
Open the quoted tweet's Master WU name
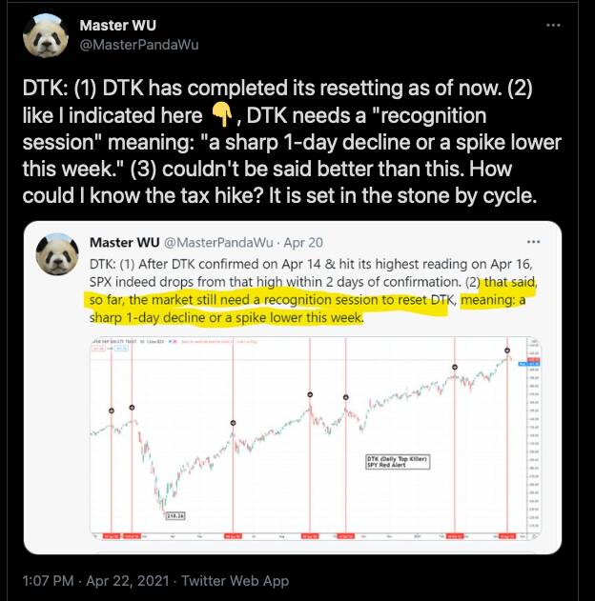pos(124,242)
